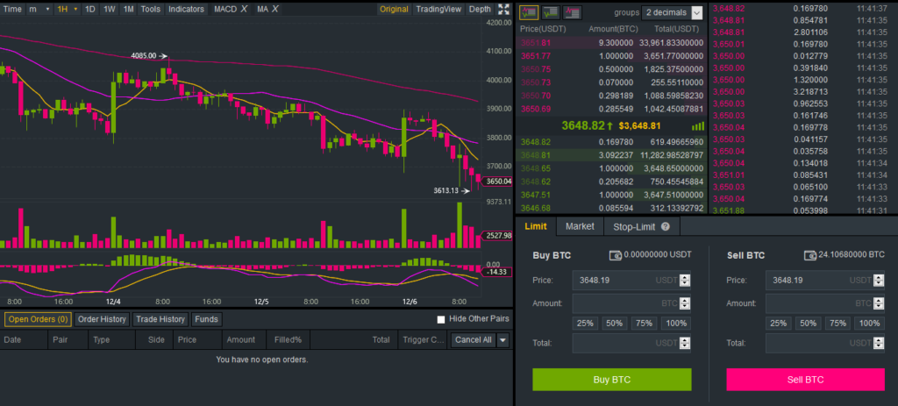Expand chart to fullscreen
Viewport: 898px width, 406px height.
click(x=502, y=10)
